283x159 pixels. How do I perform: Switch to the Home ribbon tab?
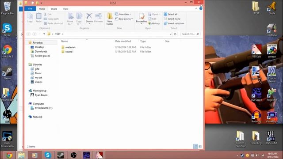click(x=42, y=9)
